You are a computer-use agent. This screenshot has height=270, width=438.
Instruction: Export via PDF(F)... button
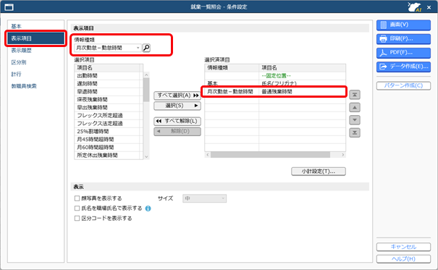point(403,53)
